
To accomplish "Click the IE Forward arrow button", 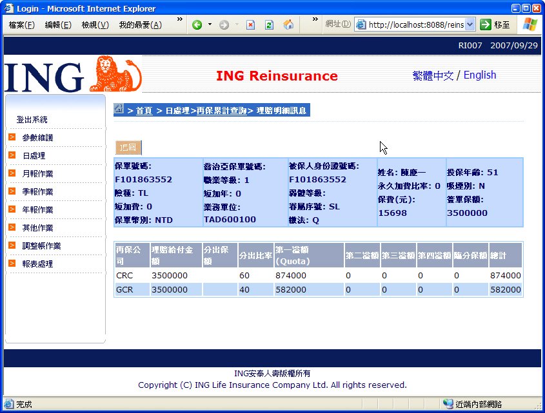I will [224, 25].
